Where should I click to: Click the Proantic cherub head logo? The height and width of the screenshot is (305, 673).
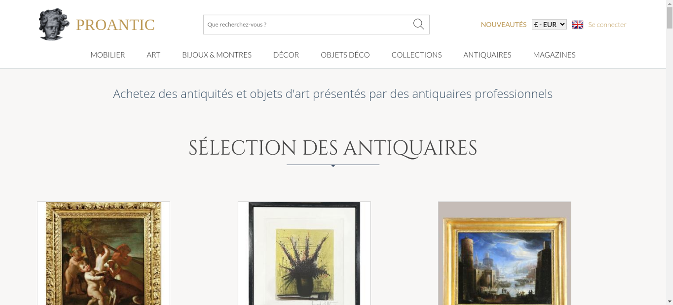54,24
